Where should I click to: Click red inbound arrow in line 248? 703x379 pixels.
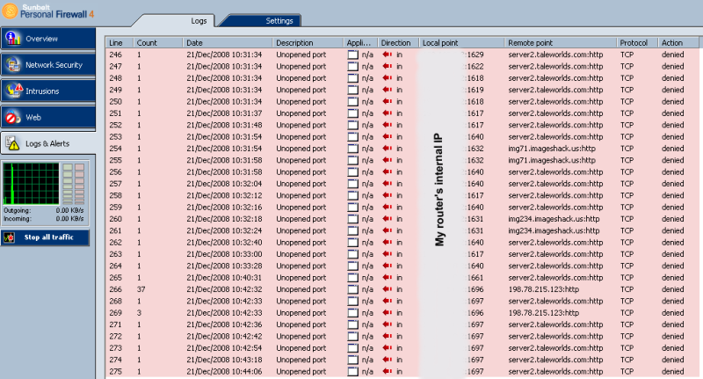point(387,78)
